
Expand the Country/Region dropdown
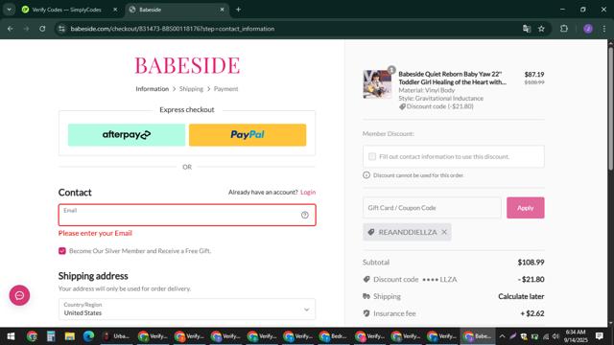(187, 309)
